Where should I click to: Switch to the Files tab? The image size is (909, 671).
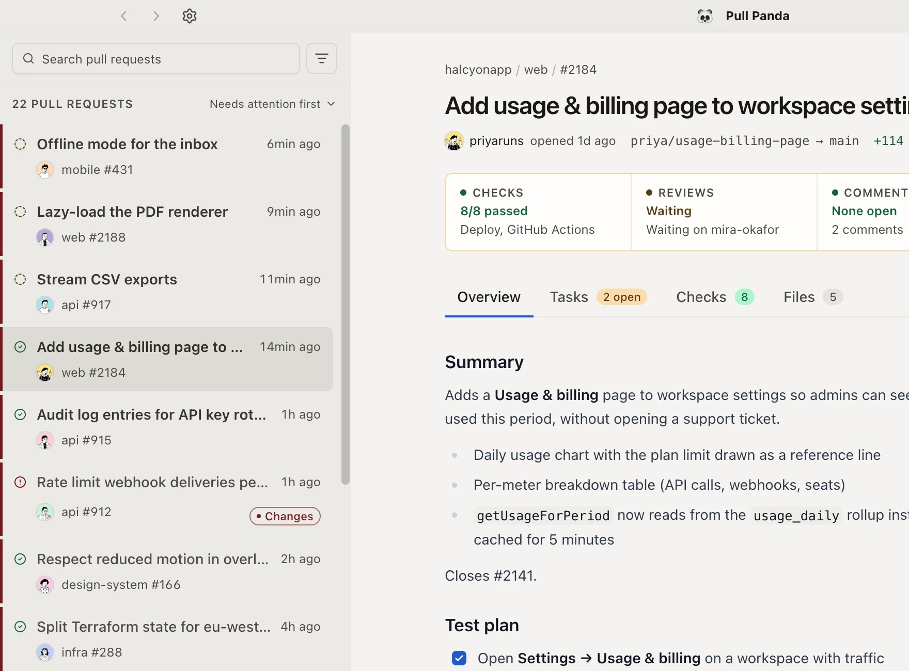coord(813,297)
